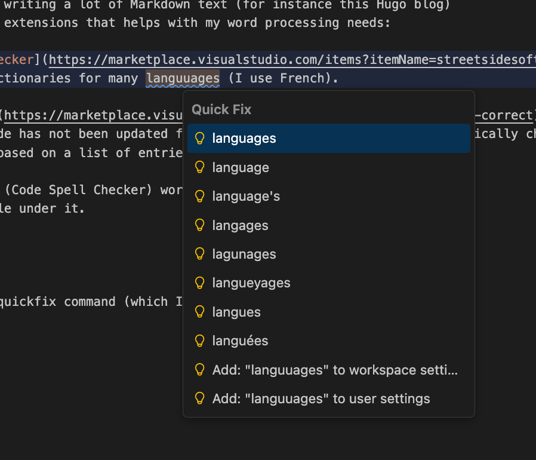Choose the singular "language" suggestion
536x460 pixels.
[241, 167]
